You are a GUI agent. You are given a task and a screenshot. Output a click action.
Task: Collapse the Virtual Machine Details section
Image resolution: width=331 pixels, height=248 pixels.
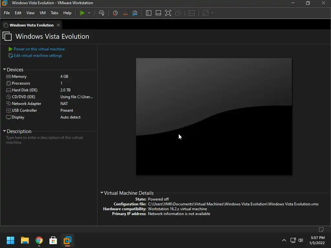tap(102, 193)
